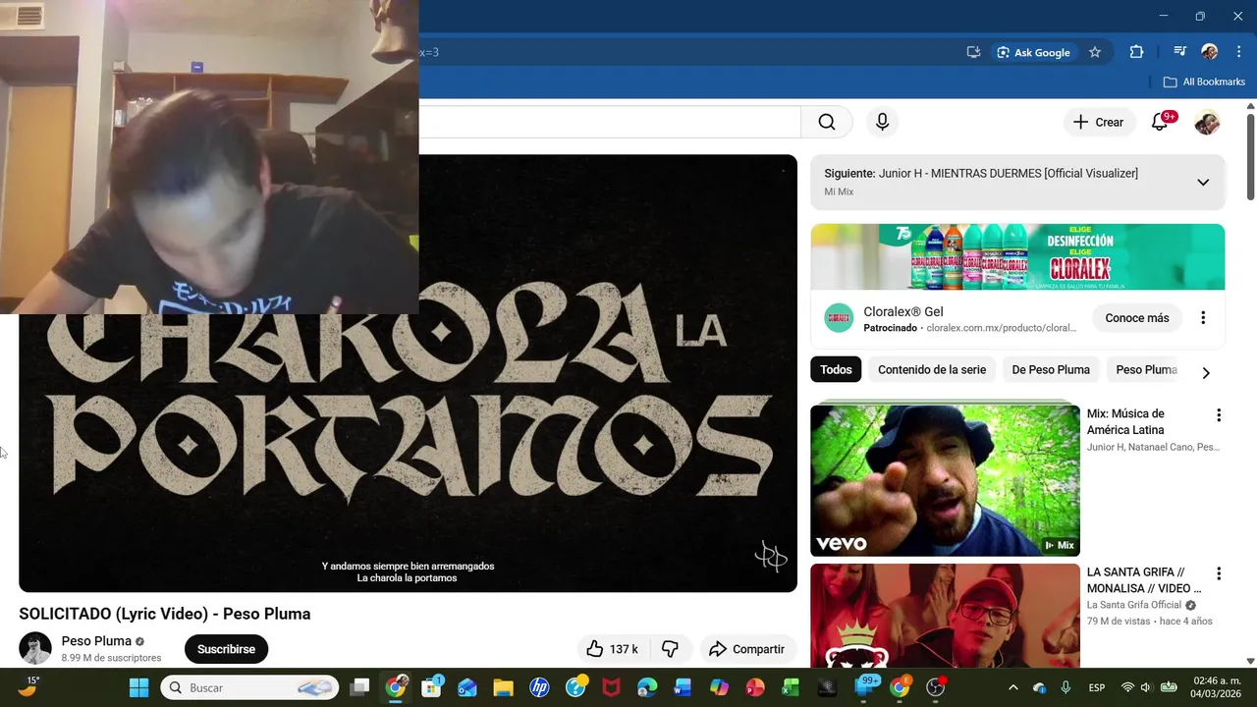Screen dimensions: 1257x707
Task: Open options for LA SANTA GRIFA video
Action: (x=1219, y=573)
